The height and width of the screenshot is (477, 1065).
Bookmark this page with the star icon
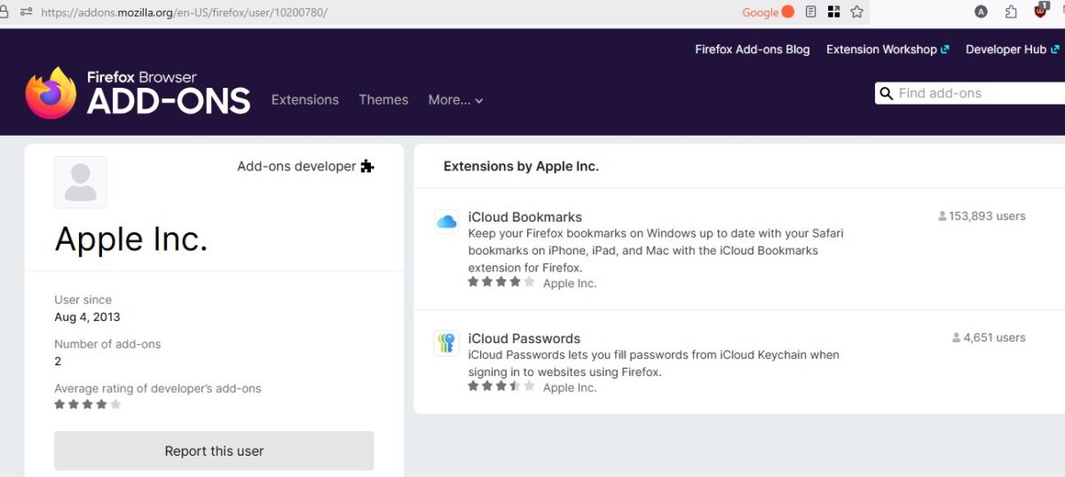856,12
